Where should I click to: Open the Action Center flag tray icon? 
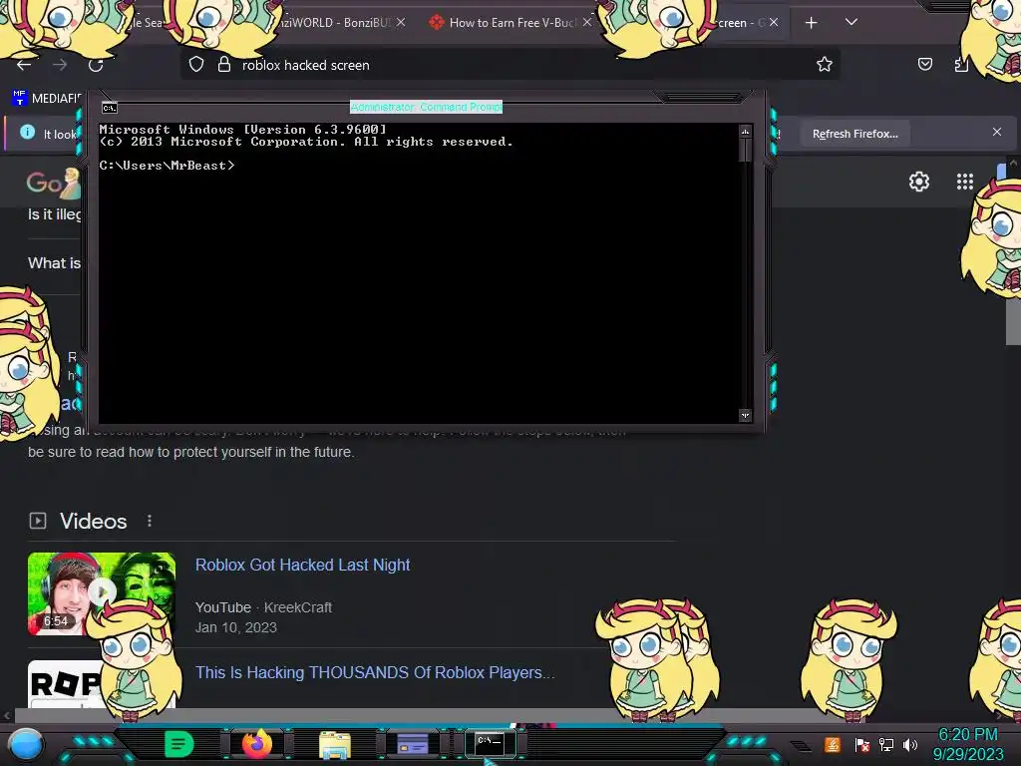pyautogui.click(x=862, y=744)
